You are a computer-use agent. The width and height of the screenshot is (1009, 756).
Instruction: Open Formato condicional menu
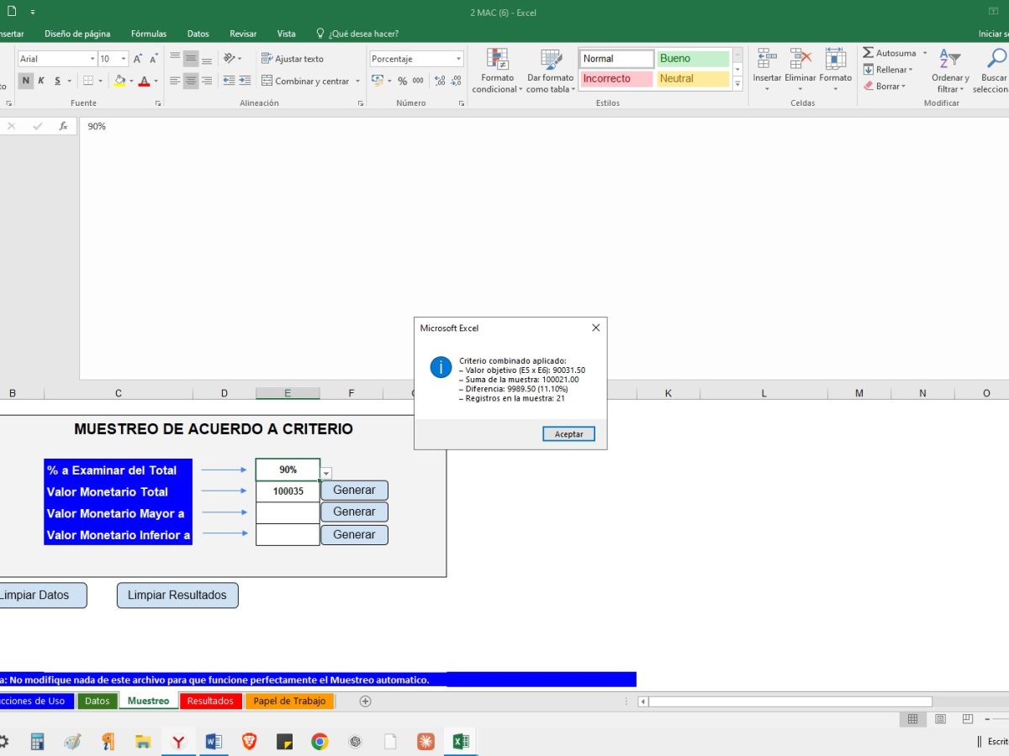click(497, 71)
